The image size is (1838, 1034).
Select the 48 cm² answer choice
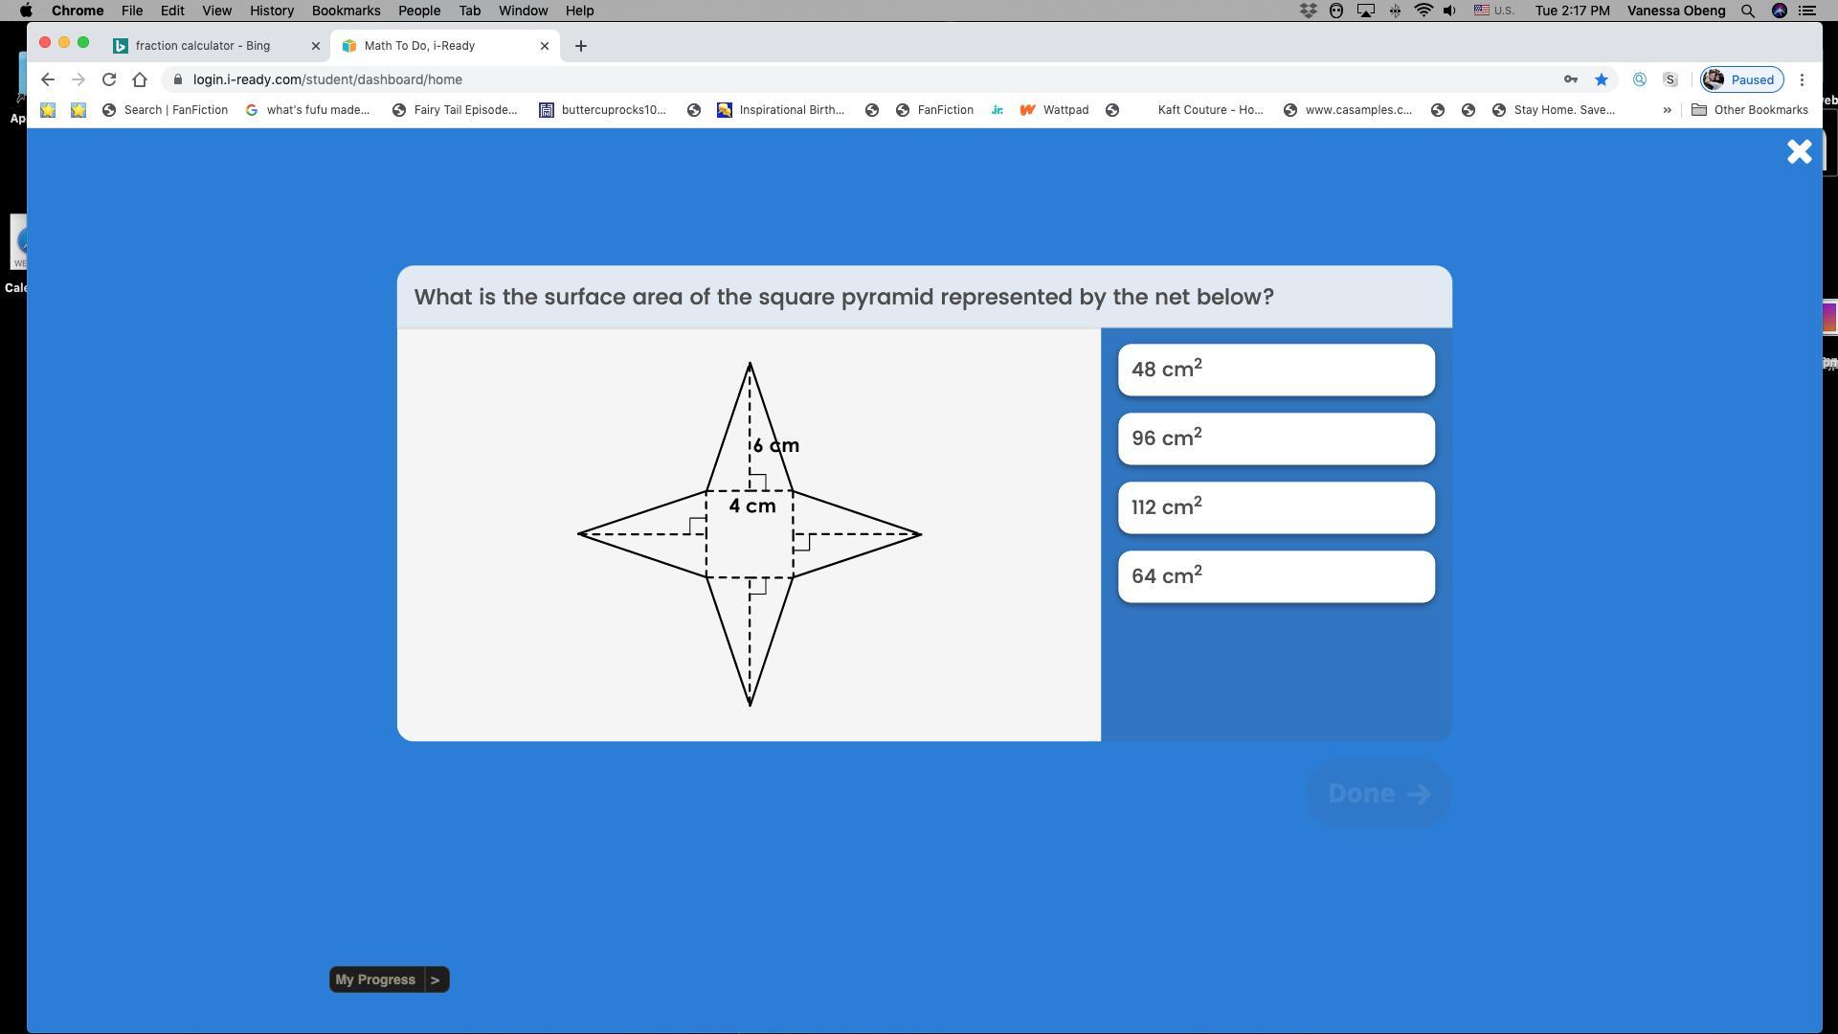point(1275,370)
